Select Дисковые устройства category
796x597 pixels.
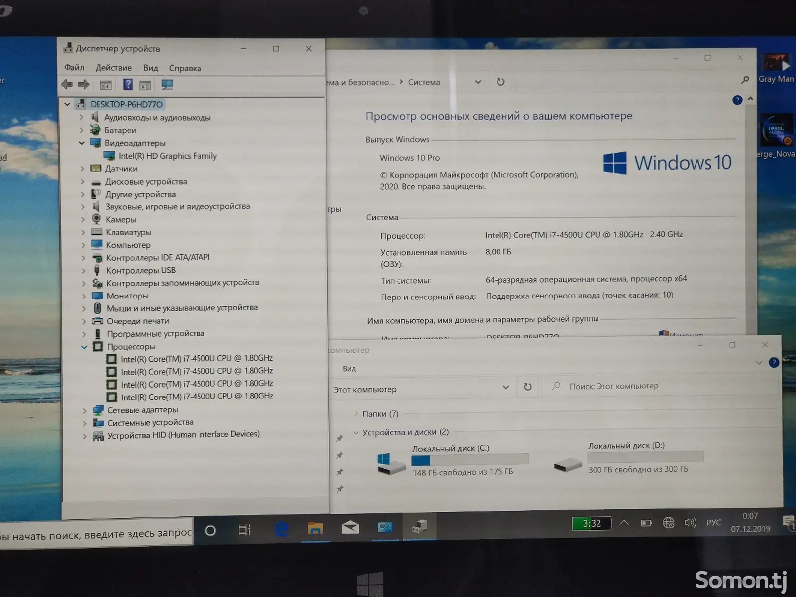(146, 182)
